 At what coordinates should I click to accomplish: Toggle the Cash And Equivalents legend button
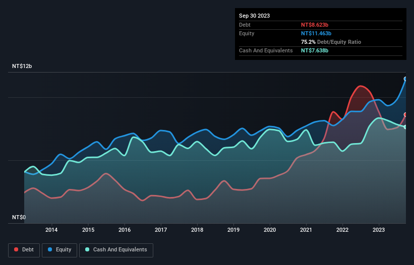(116, 250)
